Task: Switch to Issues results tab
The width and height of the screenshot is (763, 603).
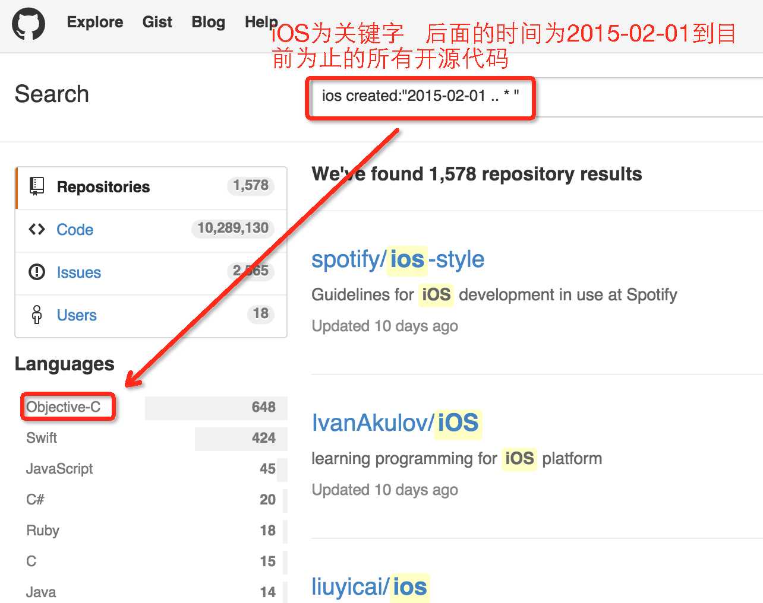Action: point(151,273)
